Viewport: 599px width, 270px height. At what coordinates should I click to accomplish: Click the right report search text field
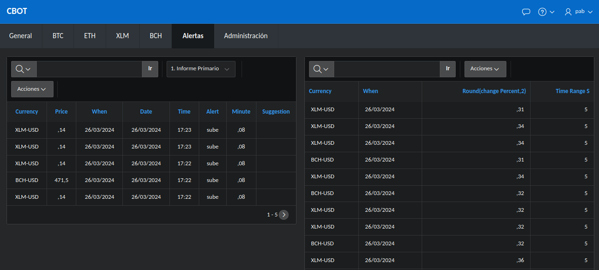click(x=386, y=69)
